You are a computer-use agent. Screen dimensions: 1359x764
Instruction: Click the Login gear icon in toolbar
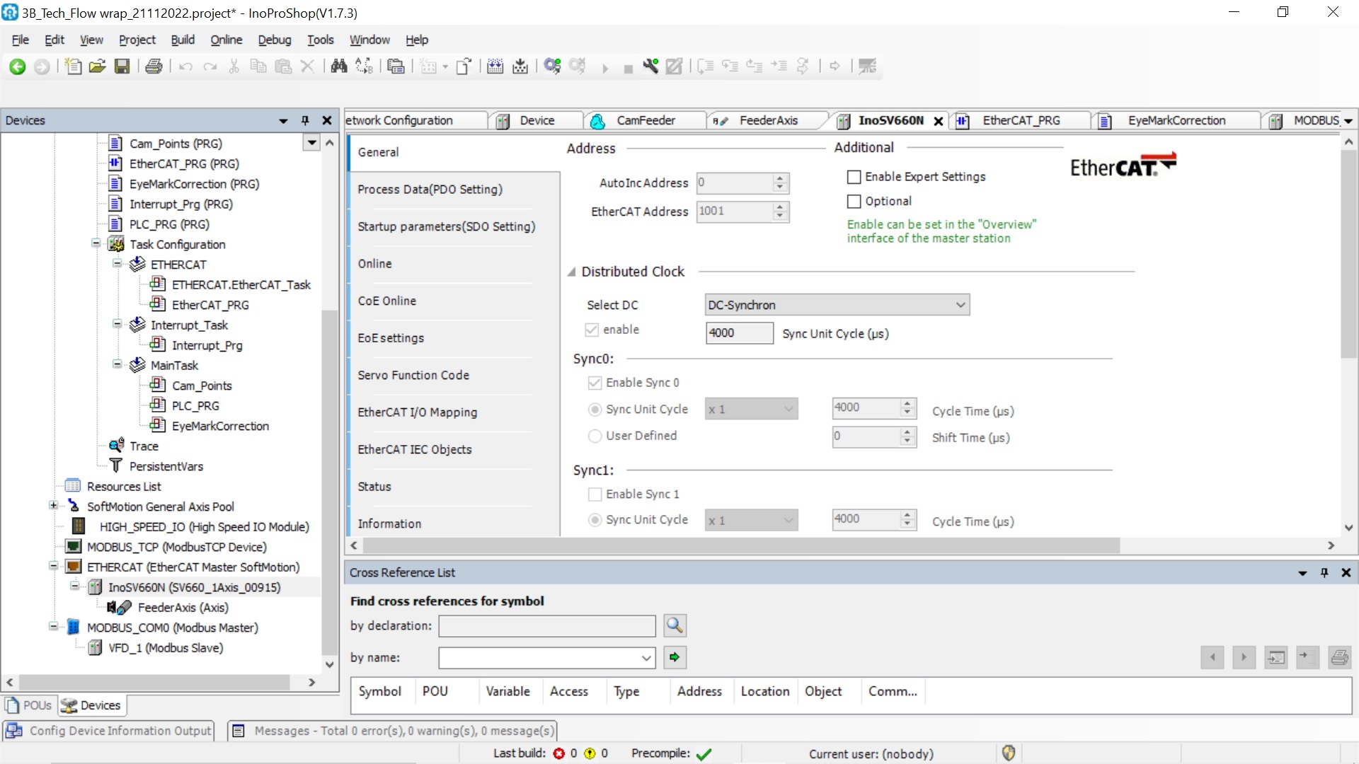coord(552,66)
